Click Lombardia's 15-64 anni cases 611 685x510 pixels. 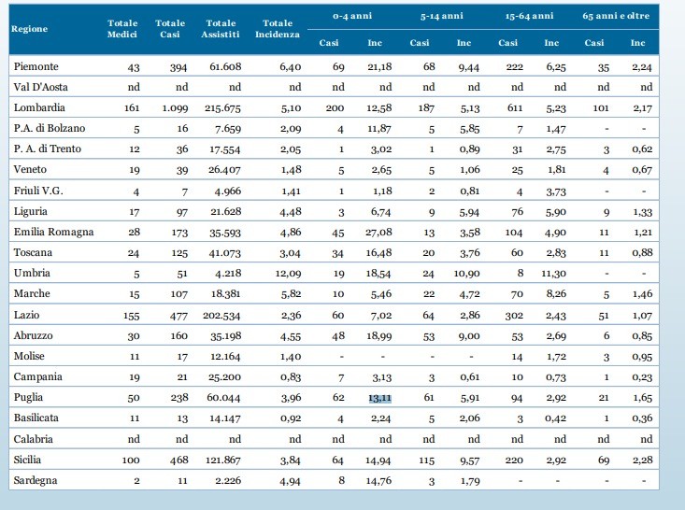[x=515, y=107]
